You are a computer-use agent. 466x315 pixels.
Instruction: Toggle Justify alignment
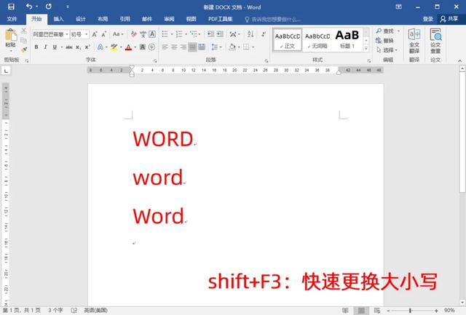pos(192,47)
